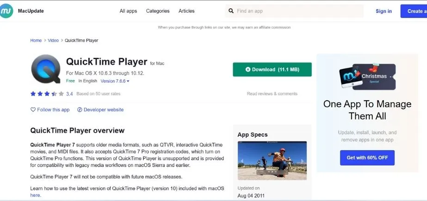Image resolution: width=427 pixels, height=201 pixels.
Task: Click the 'QuickTime Player overview' heading
Action: tap(77, 130)
